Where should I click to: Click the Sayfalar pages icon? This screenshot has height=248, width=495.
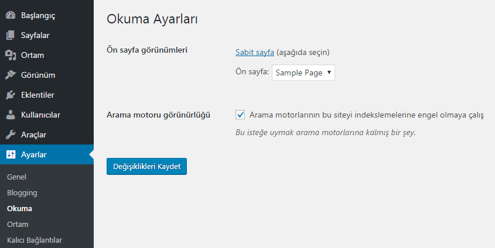point(11,35)
